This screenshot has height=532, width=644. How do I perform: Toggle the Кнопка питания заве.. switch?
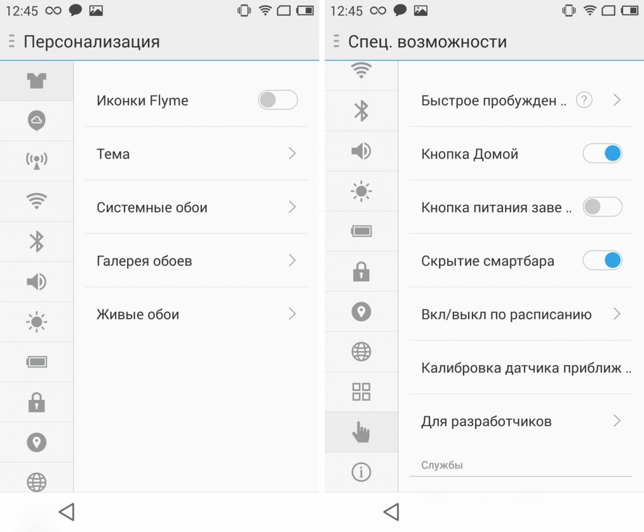[602, 207]
